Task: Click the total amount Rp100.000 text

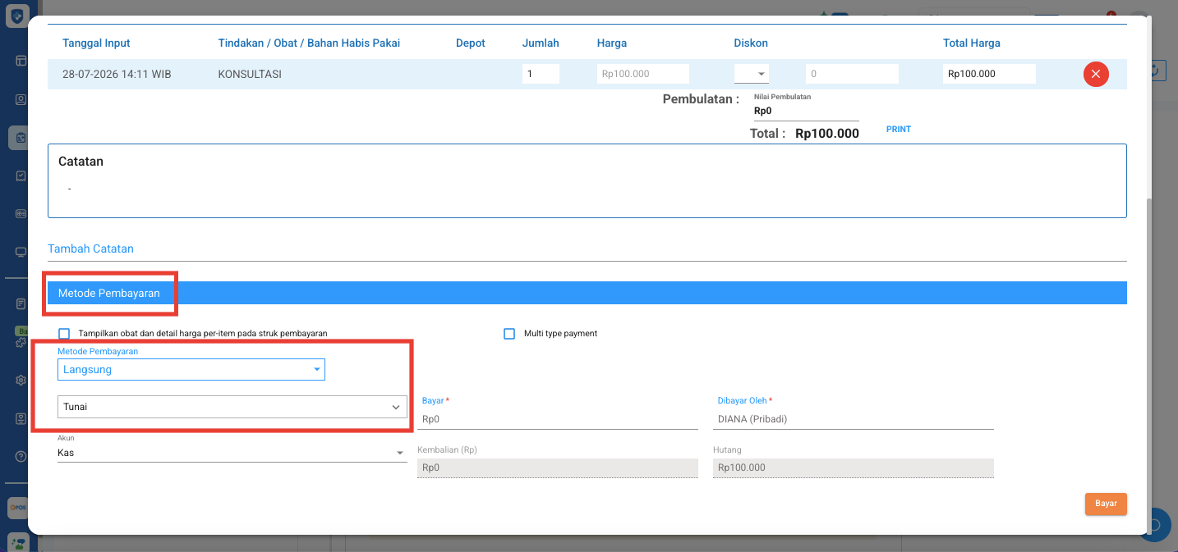Action: click(x=827, y=134)
